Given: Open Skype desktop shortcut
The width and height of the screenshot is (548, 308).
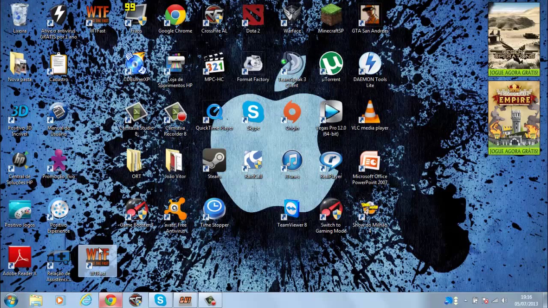Looking at the screenshot, I should 253,115.
